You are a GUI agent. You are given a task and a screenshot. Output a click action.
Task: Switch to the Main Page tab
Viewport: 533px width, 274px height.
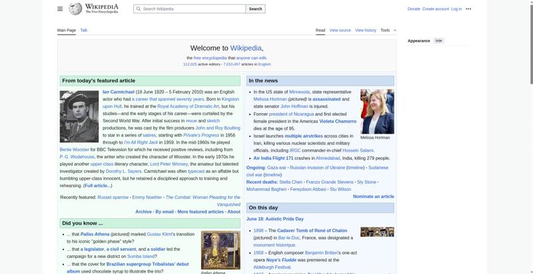[x=67, y=30]
